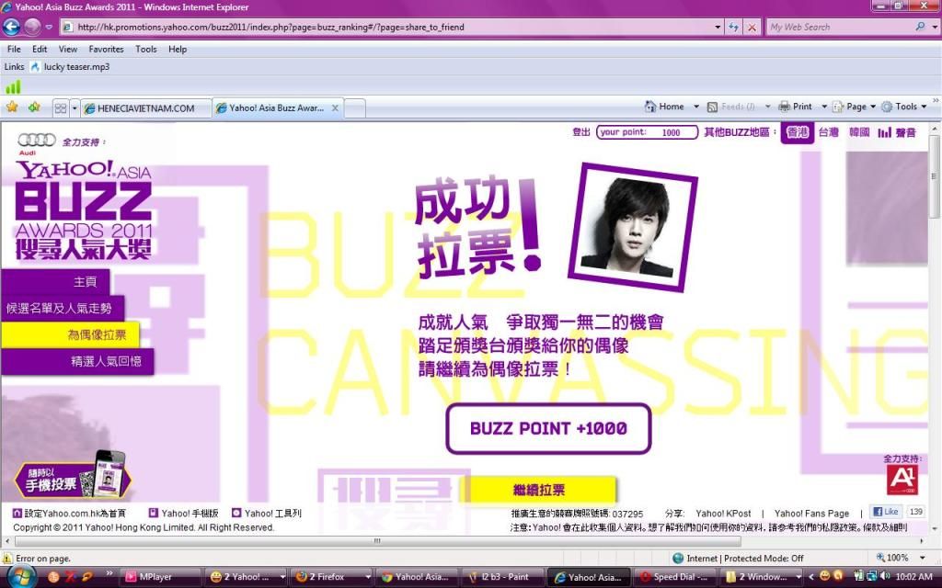
Task: Stop loading with the red X icon
Action: click(752, 27)
